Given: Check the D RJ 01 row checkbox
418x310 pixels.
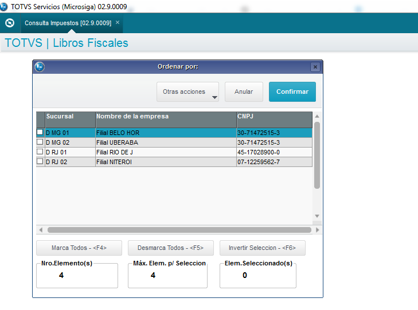Looking at the screenshot, I should coord(40,152).
